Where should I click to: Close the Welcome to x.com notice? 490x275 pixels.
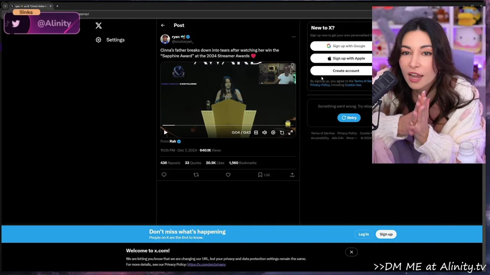point(351,252)
